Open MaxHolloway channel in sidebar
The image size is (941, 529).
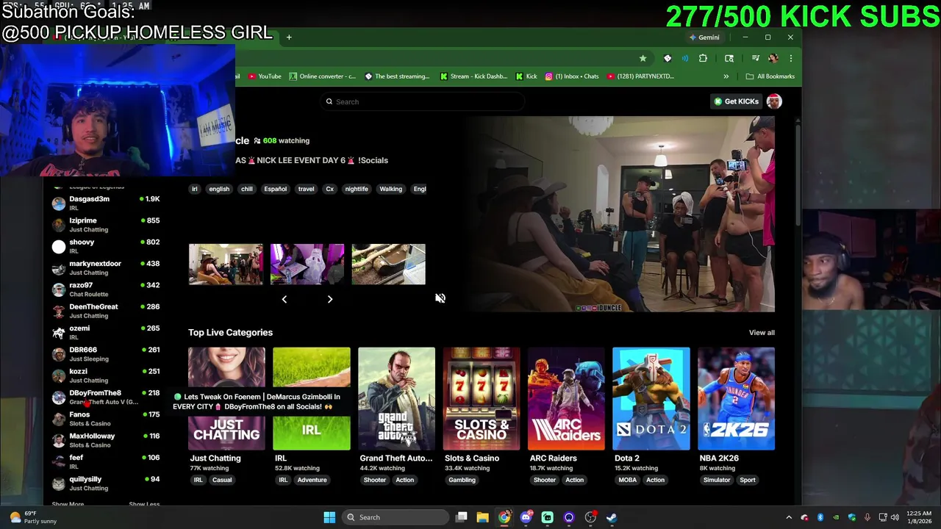[106, 440]
